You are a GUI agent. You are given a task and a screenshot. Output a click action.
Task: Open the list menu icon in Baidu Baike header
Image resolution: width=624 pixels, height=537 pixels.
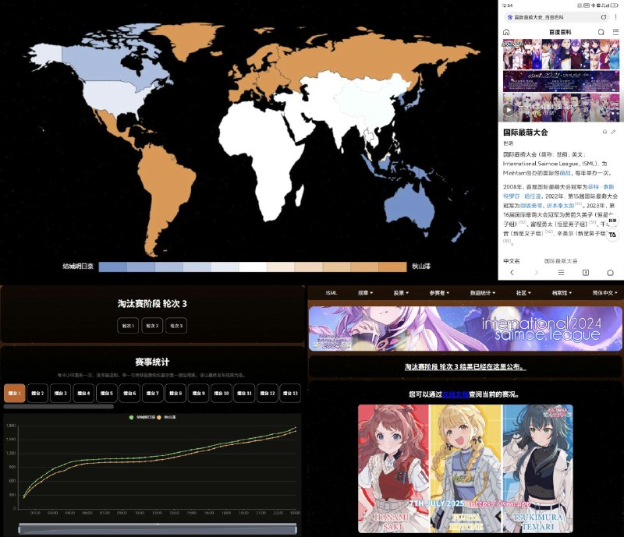point(615,32)
